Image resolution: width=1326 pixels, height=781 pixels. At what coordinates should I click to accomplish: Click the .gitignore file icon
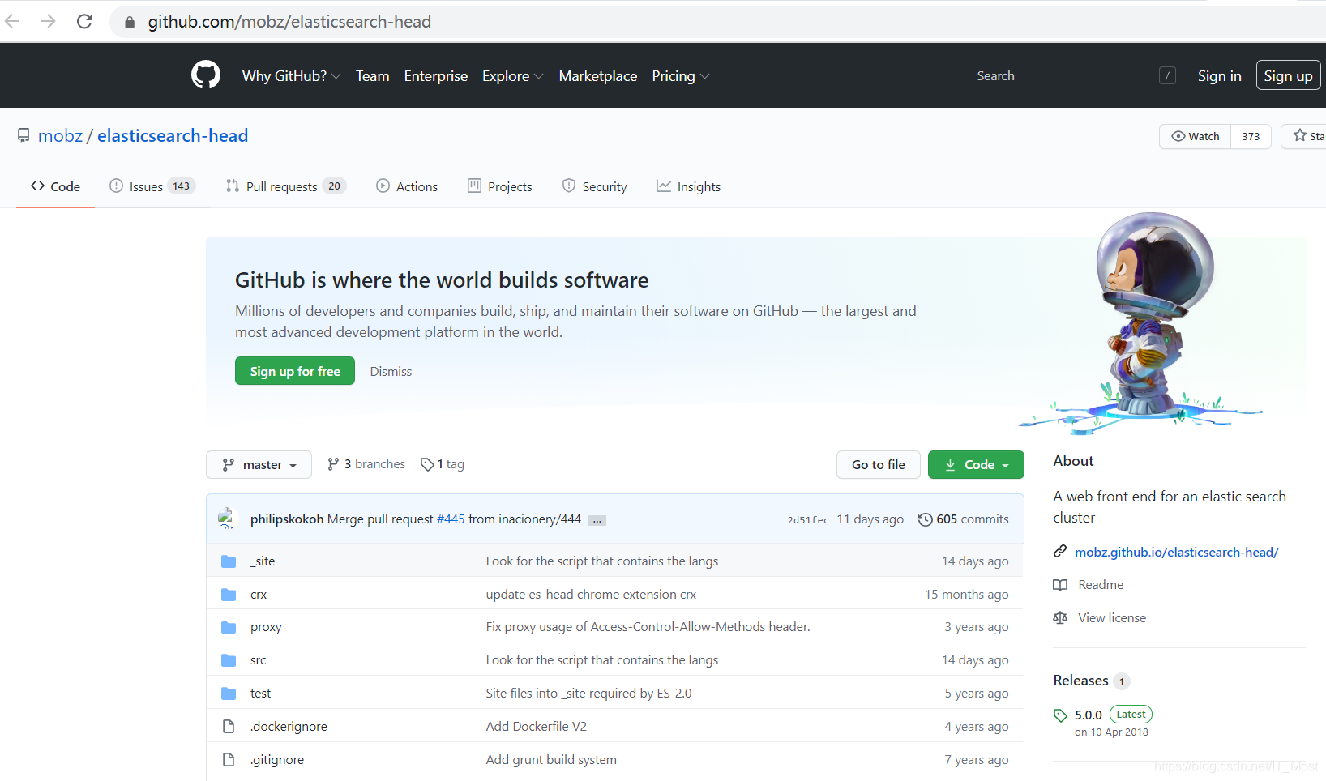pos(229,760)
